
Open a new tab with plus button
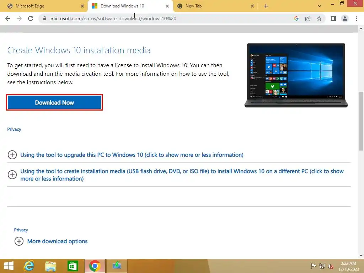point(266,6)
